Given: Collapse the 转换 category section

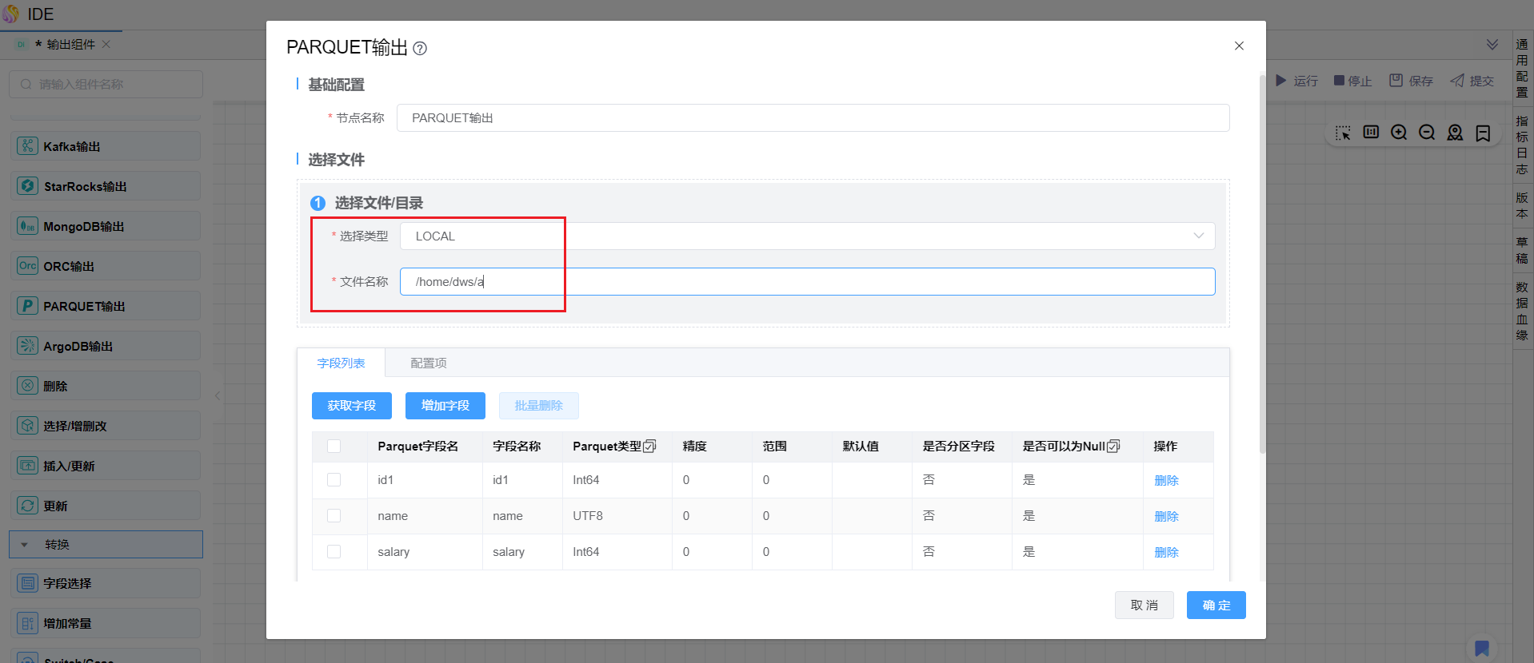Looking at the screenshot, I should (25, 545).
